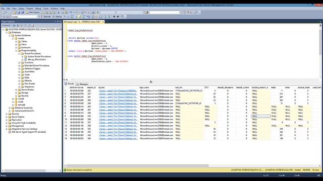Select the AlwaysOn High Availability node
323x181 pixels.
click(x=24, y=123)
